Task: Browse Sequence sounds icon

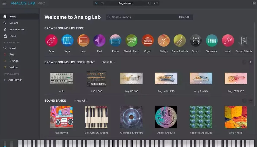Action: pyautogui.click(x=212, y=40)
